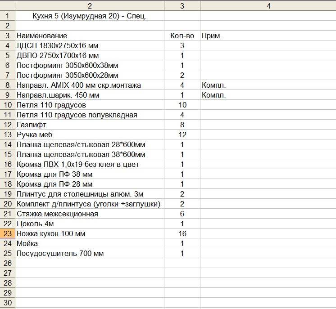336x309 pixels.
Task: Click the "Наименование" header cell
Action: (x=42, y=36)
